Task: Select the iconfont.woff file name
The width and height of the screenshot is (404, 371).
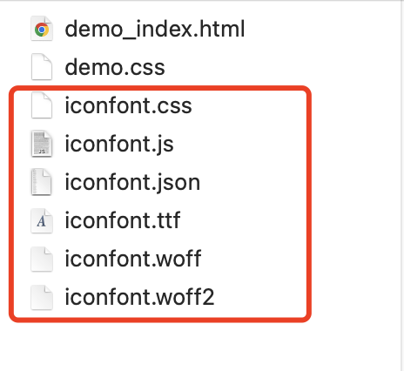Action: tap(133, 259)
